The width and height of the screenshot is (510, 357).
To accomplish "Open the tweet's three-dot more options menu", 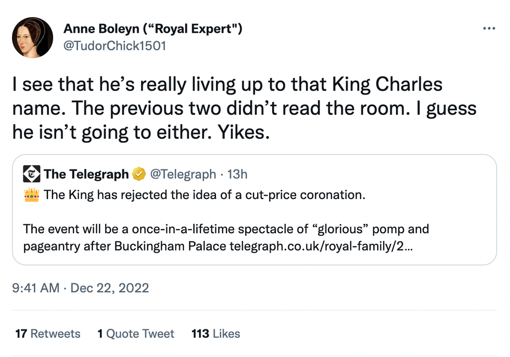I will point(489,28).
